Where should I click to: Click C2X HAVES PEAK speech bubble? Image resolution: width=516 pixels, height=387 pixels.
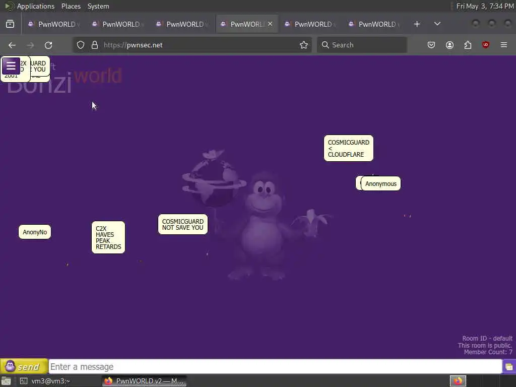pos(108,237)
